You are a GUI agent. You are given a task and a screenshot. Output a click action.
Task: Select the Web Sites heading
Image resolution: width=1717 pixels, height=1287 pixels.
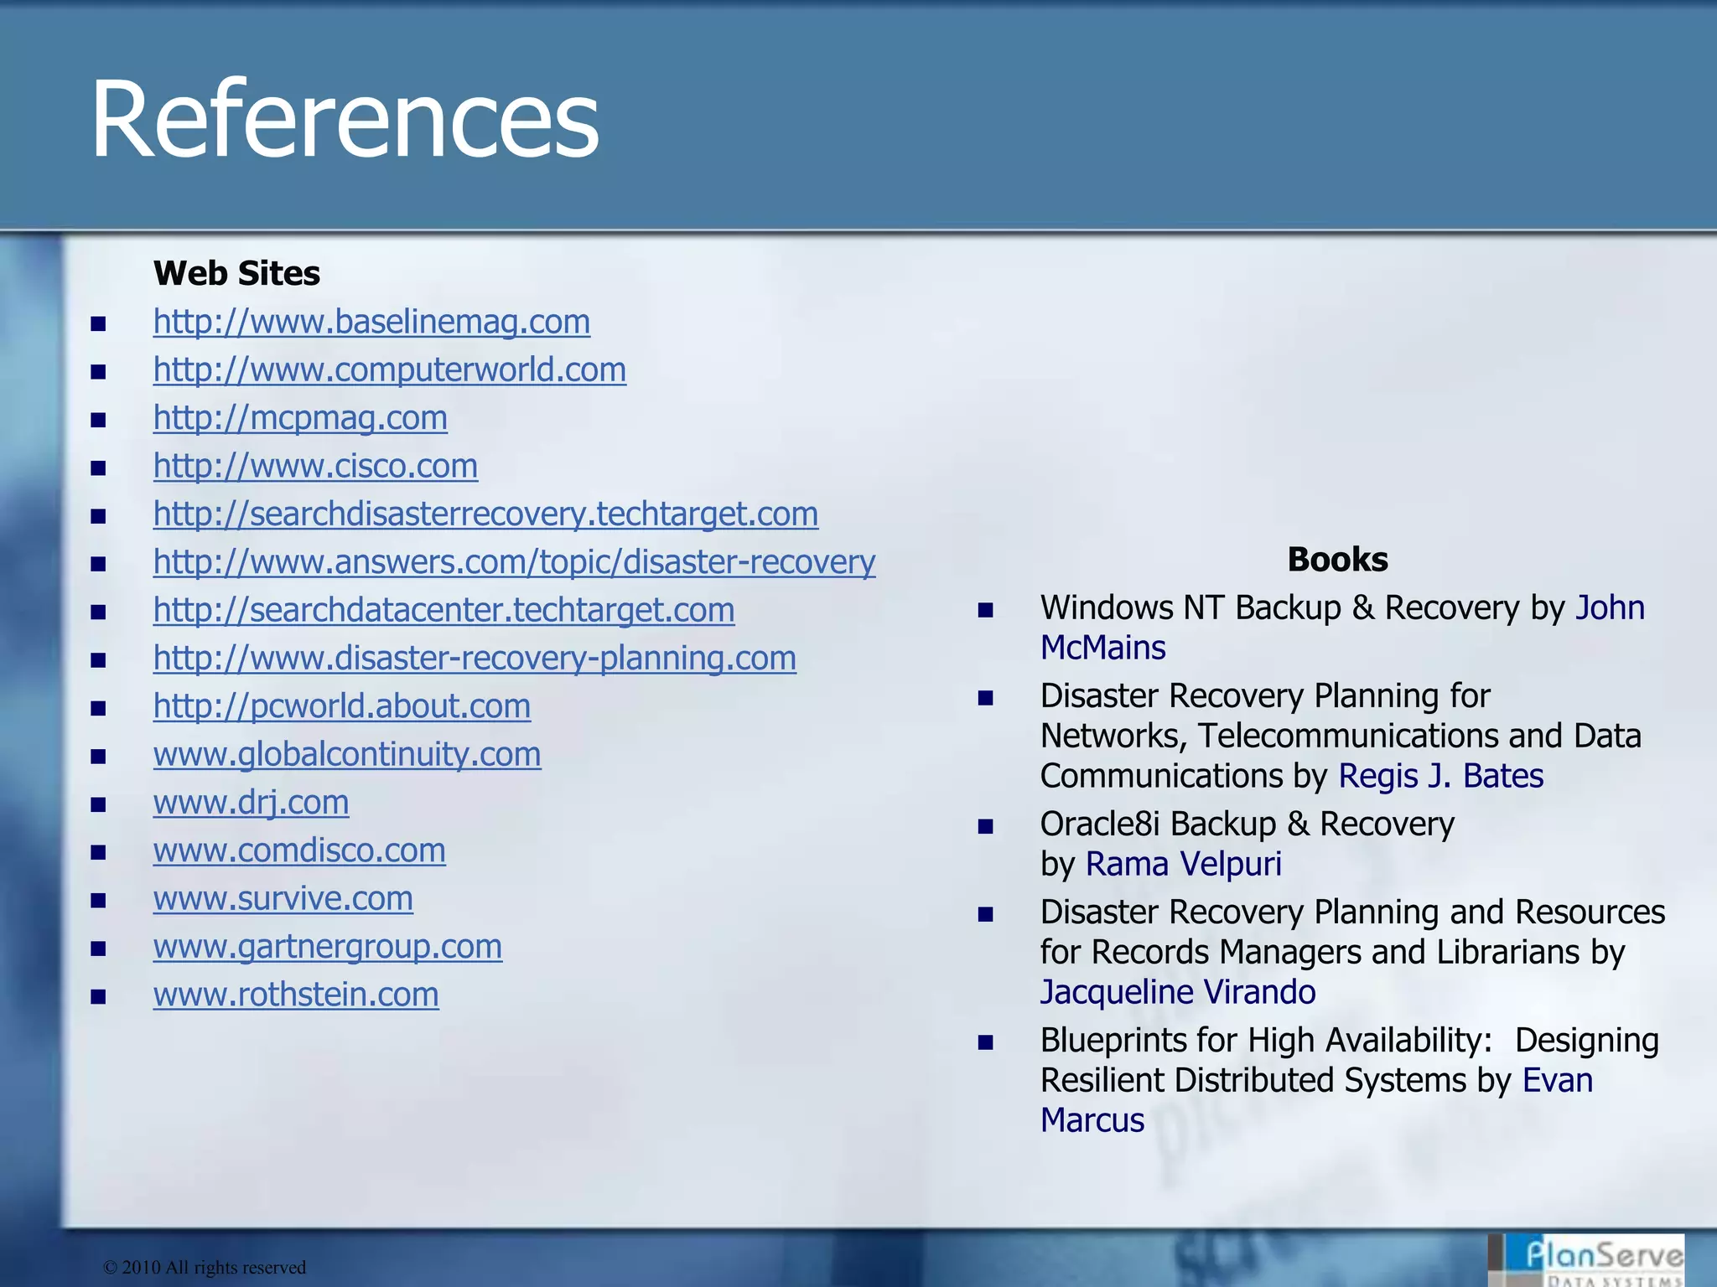coord(236,273)
